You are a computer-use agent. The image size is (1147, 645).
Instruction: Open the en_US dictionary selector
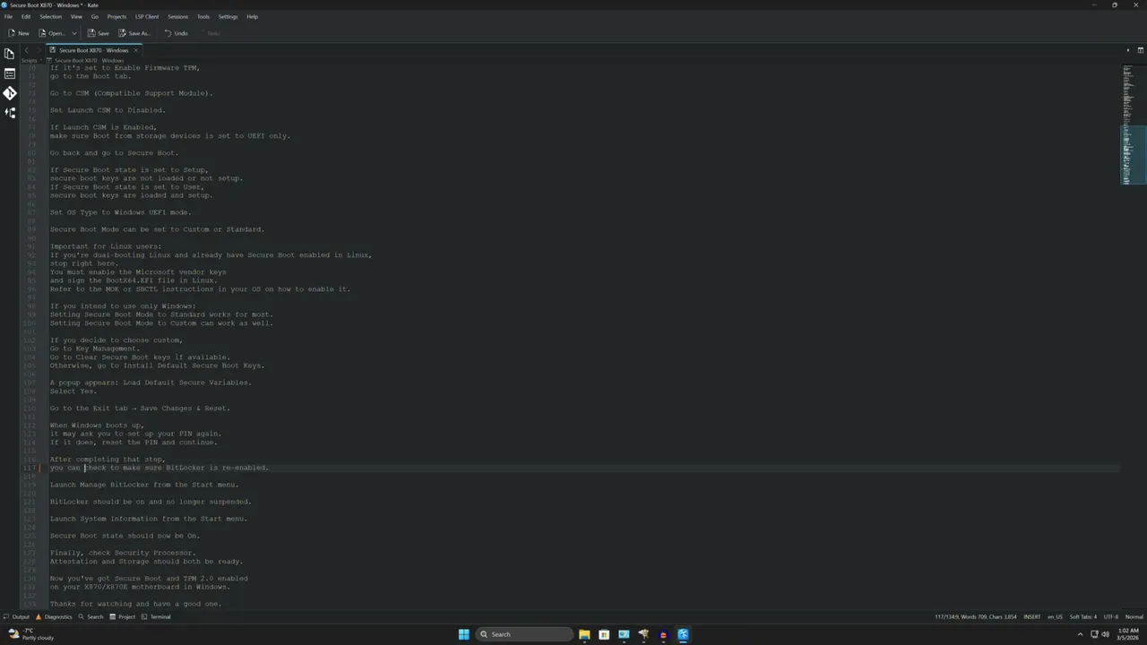coord(1055,616)
